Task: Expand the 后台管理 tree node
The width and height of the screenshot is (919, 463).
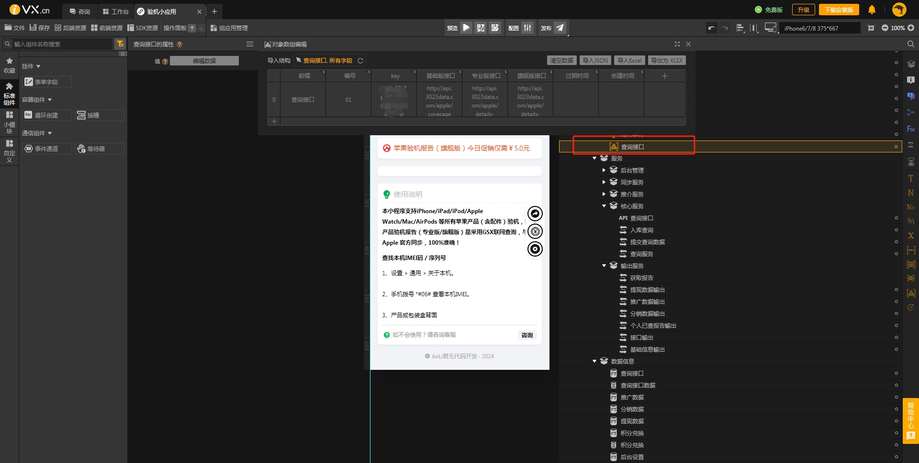Action: 604,170
